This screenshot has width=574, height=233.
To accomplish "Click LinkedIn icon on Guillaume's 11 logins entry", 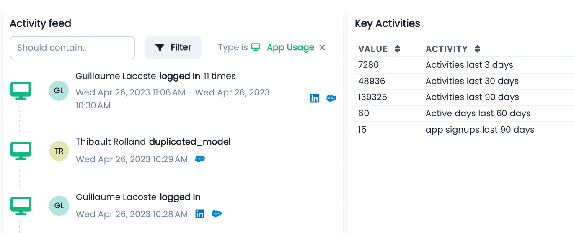I will coord(315,98).
